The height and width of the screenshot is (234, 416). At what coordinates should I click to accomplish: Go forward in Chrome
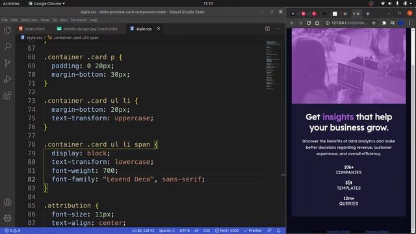pos(300,23)
